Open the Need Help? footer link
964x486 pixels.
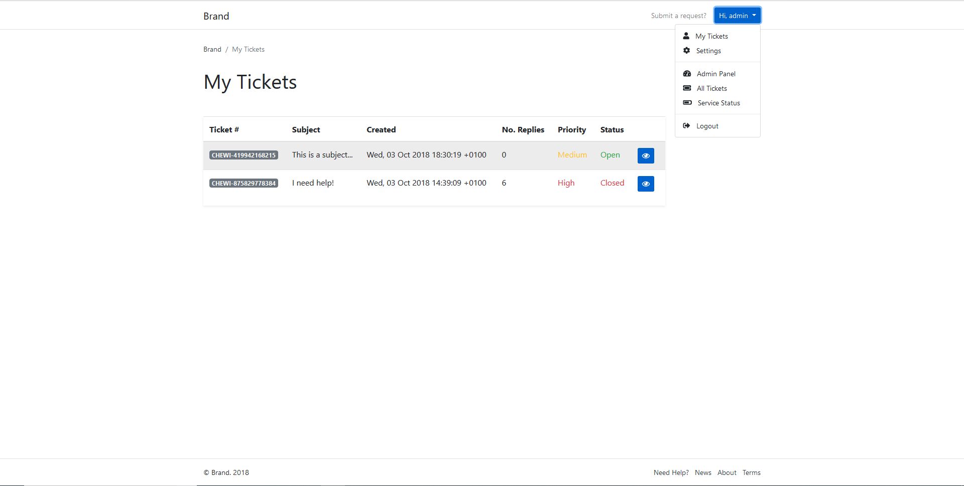(x=671, y=472)
